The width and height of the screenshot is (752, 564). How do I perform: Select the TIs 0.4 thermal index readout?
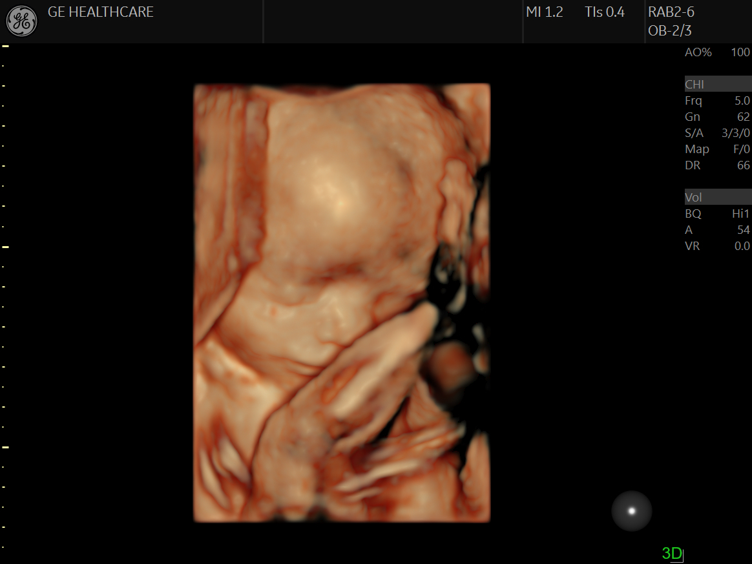tap(604, 12)
